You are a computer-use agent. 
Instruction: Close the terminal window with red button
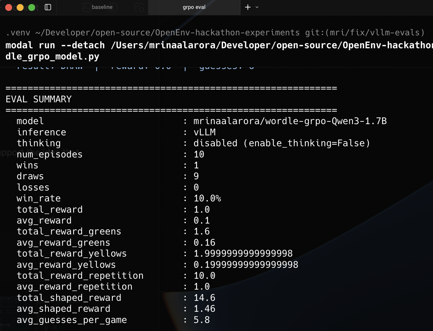[9, 7]
